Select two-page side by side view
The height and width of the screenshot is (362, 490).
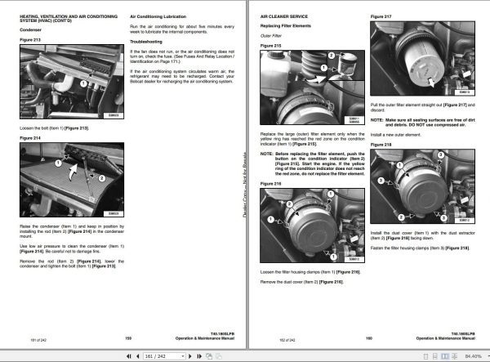point(445,356)
